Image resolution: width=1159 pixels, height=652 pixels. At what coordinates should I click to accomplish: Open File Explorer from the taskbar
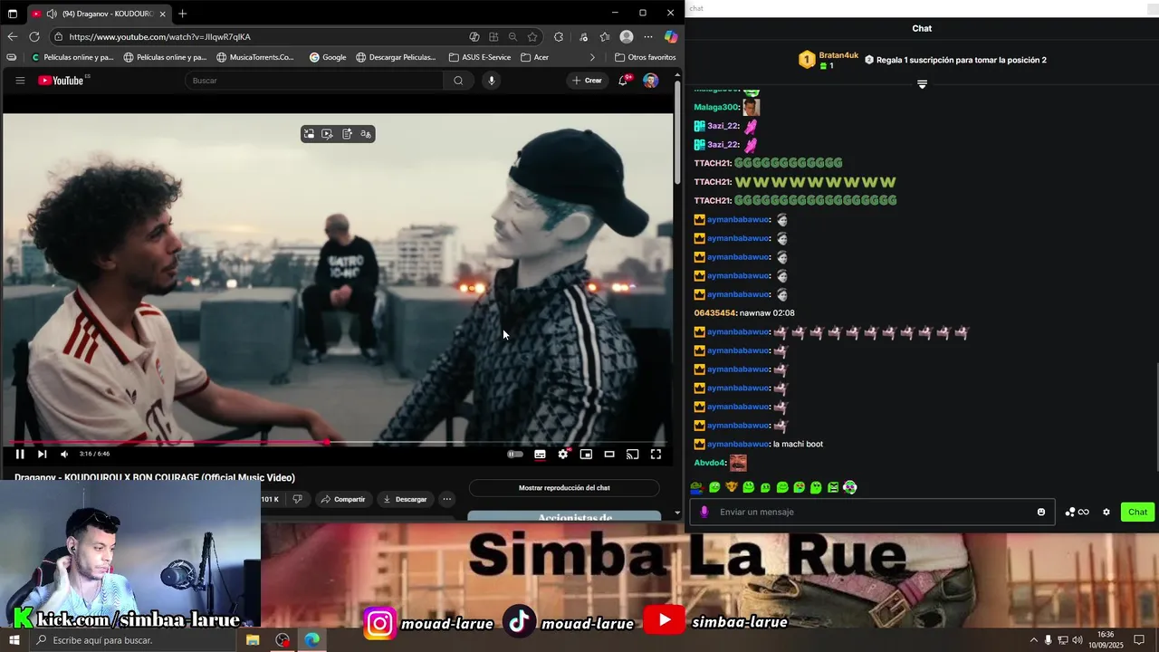coord(253,640)
